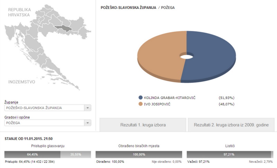This screenshot has width=277, height=168.
Task: Click the 35,55% non-turnout bar segment
Action: 75,154
